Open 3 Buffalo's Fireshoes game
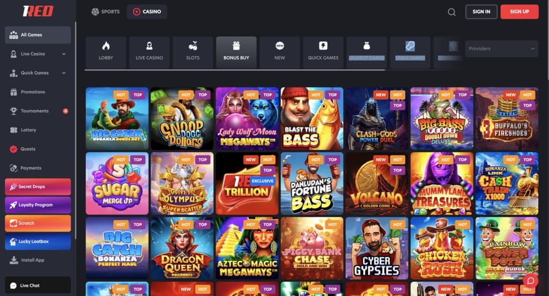Image resolution: width=549 pixels, height=296 pixels. tap(507, 118)
